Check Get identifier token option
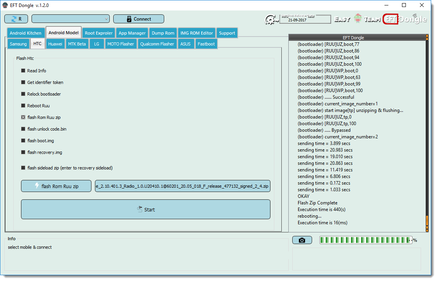 (x=23, y=82)
